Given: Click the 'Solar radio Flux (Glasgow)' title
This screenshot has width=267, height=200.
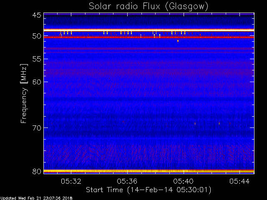Looking at the screenshot, I should tap(149, 7).
